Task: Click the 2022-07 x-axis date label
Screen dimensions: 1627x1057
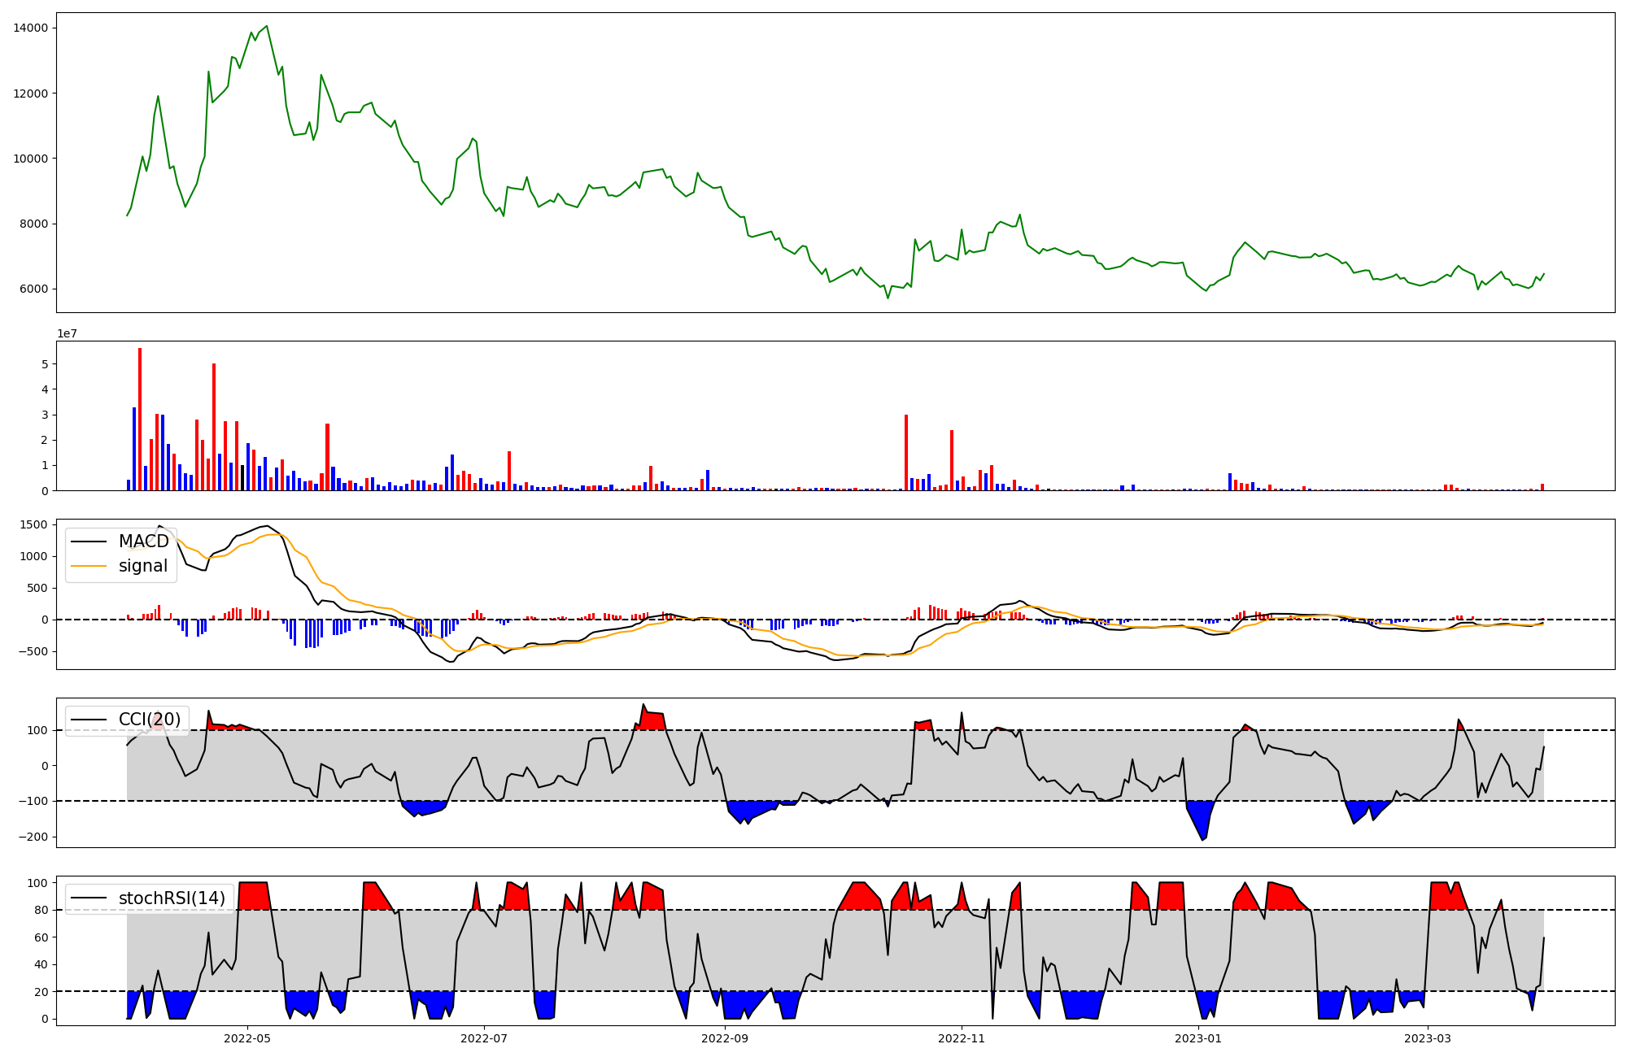Action: (484, 1038)
